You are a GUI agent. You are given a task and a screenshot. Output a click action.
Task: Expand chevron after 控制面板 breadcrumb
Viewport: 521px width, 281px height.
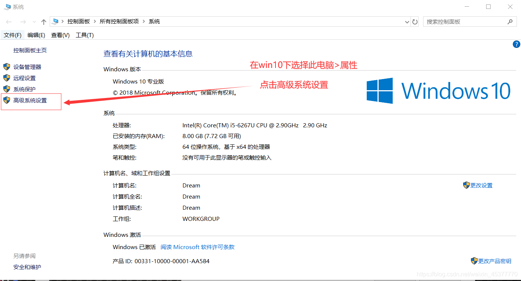[x=95, y=22]
